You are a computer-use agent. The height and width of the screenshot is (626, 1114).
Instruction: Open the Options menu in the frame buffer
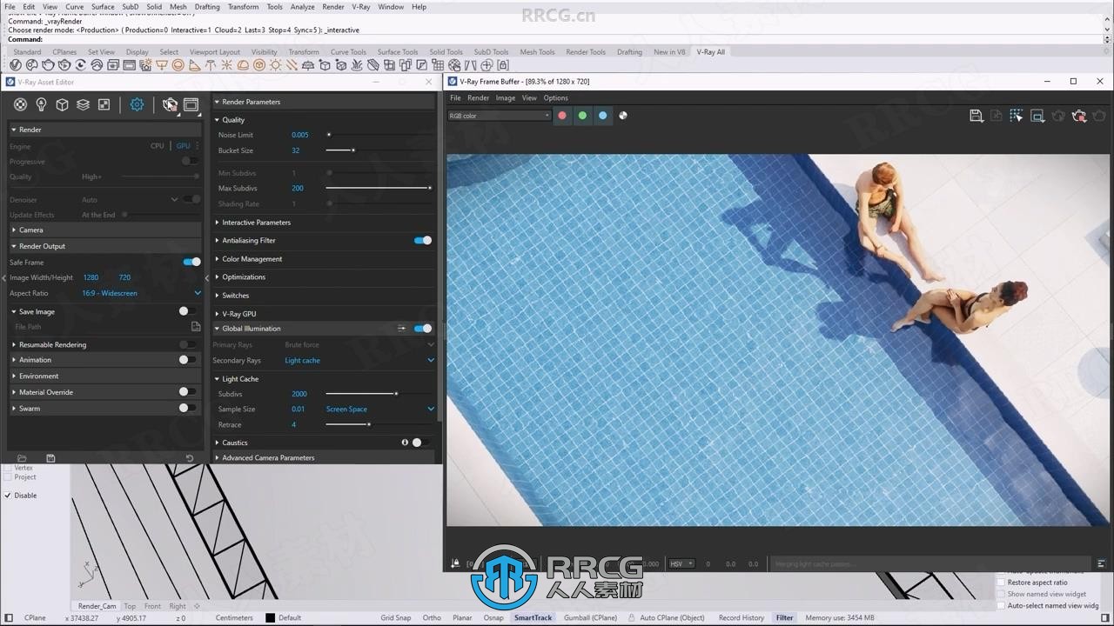coord(555,98)
